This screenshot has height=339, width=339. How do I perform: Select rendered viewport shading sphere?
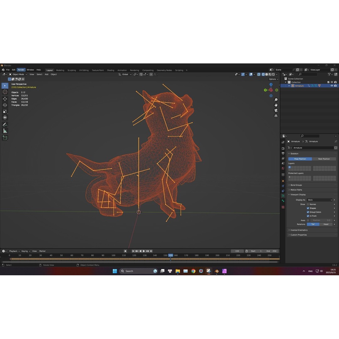(273, 74)
